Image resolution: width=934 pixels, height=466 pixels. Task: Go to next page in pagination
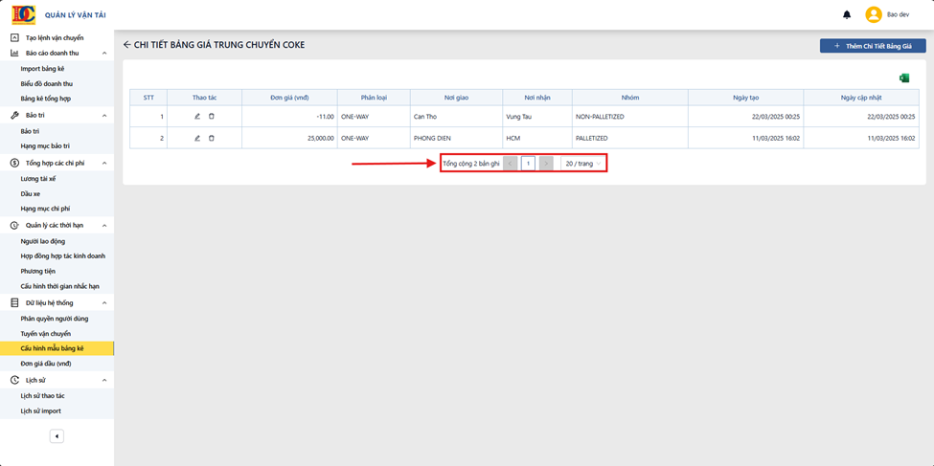coord(546,163)
